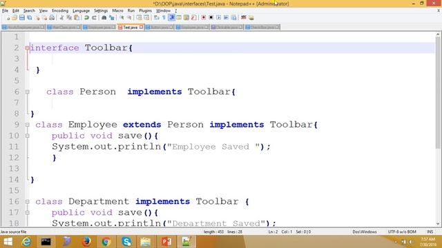Click the Save All toolbar icon
This screenshot has height=248, width=442.
pyautogui.click(x=29, y=18)
